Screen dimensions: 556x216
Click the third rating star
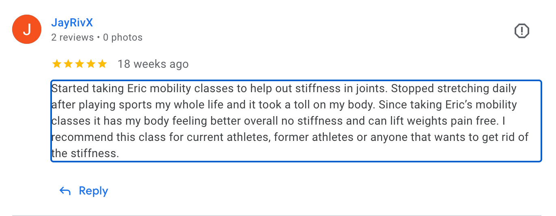coord(80,64)
